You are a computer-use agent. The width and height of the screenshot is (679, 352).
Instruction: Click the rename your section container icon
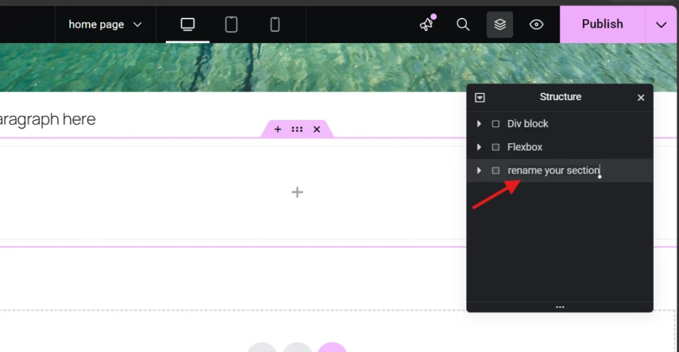(496, 170)
